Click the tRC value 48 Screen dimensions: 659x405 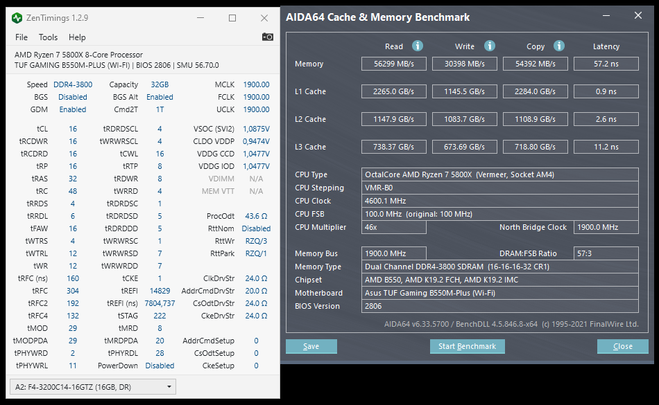point(73,191)
